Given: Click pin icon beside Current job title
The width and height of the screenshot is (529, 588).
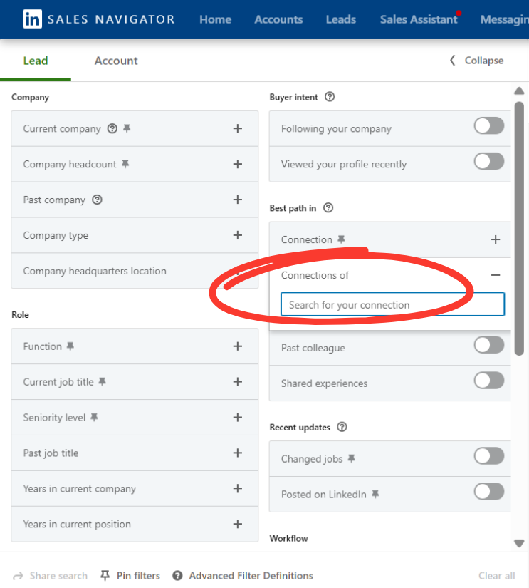Looking at the screenshot, I should (103, 382).
